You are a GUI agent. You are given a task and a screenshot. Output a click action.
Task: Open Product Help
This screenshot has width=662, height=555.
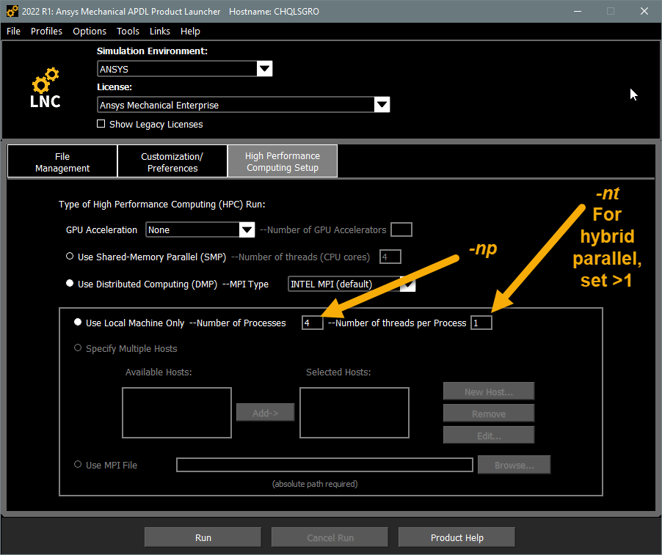(x=456, y=537)
